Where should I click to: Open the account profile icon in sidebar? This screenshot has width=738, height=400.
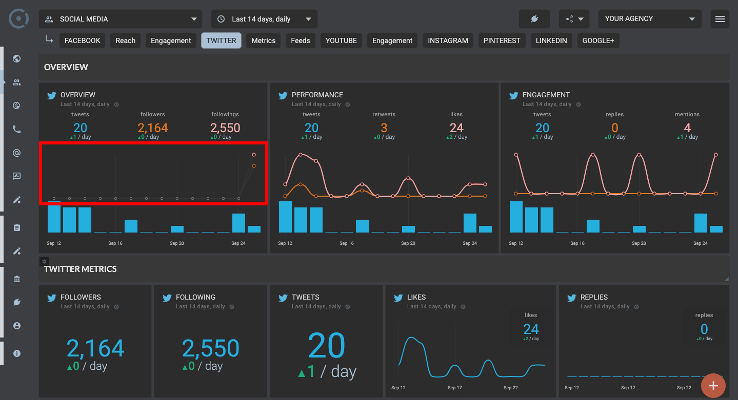point(16,326)
